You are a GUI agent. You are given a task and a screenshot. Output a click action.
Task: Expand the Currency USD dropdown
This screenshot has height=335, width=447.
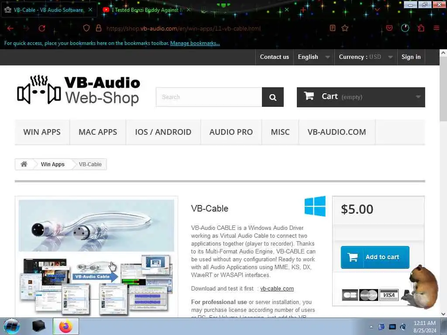point(366,57)
